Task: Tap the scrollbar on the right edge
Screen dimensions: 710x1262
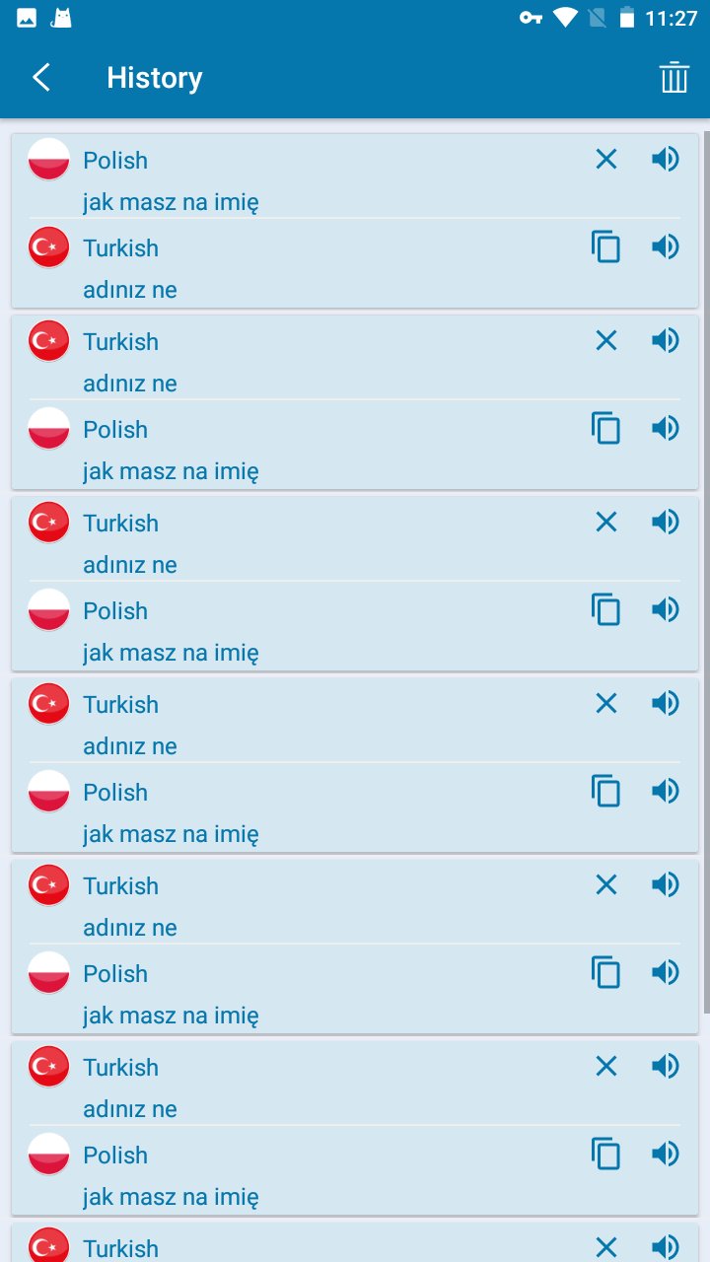Action: point(705,572)
